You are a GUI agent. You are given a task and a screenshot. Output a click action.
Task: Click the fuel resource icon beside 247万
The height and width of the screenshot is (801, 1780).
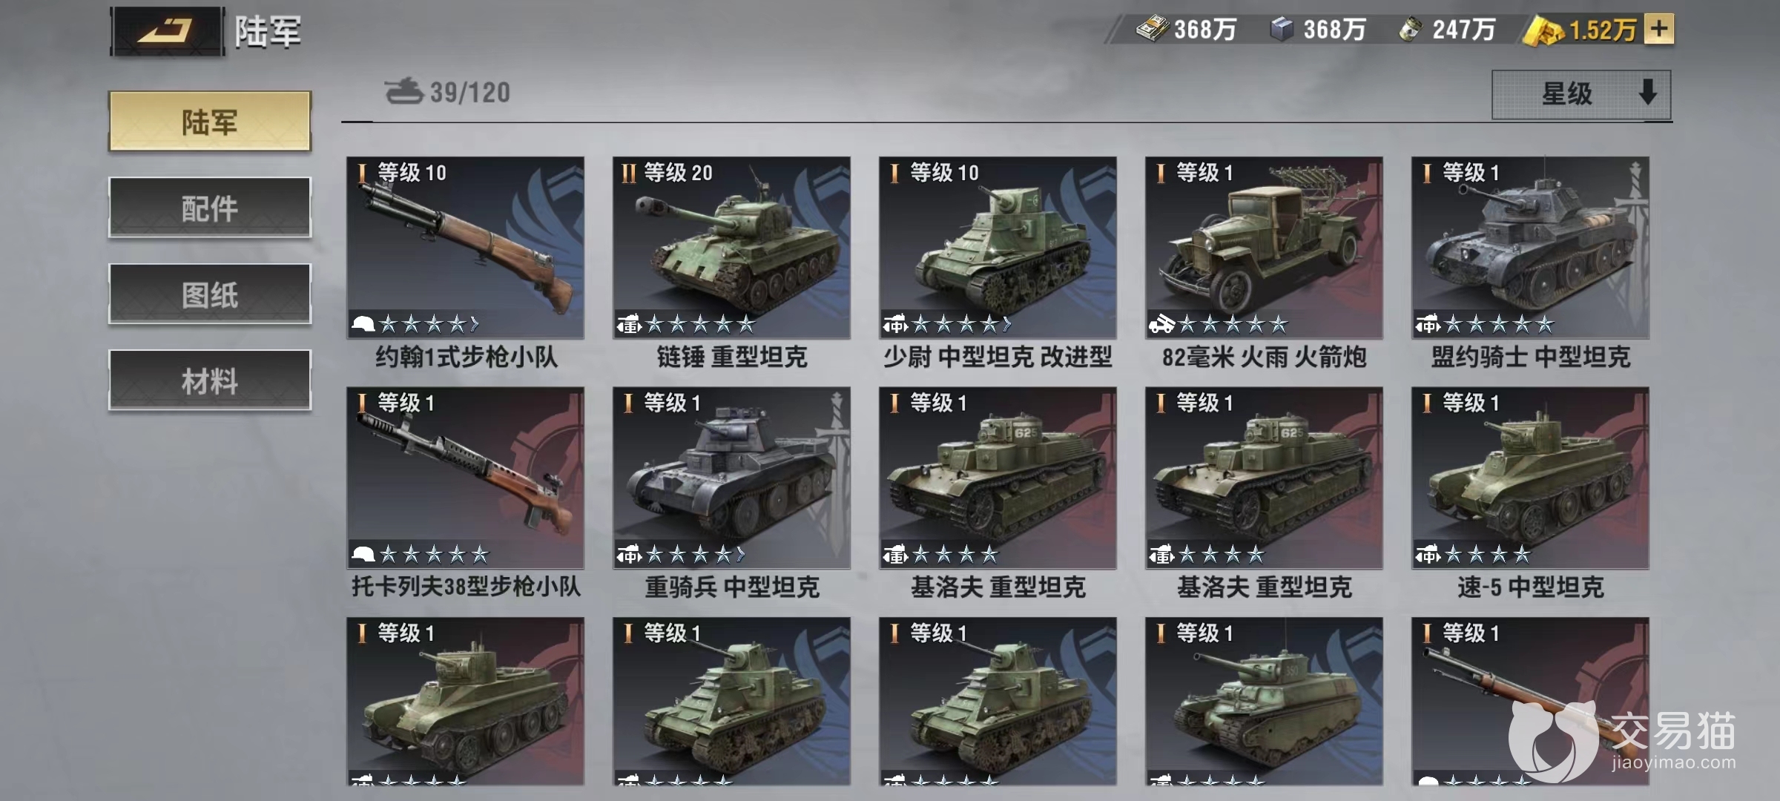coord(1410,29)
